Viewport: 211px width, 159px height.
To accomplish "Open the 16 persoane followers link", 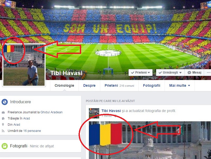I will pyautogui.click(x=32, y=131).
